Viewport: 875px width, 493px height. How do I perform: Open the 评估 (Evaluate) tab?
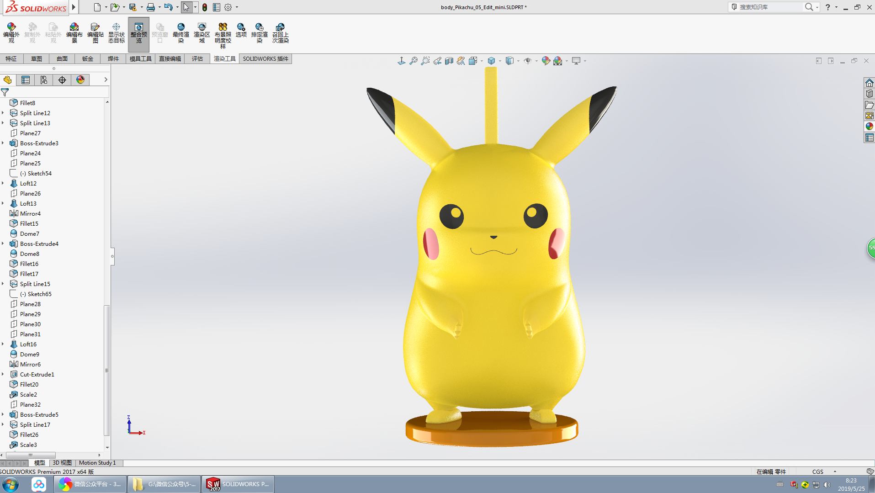(197, 59)
